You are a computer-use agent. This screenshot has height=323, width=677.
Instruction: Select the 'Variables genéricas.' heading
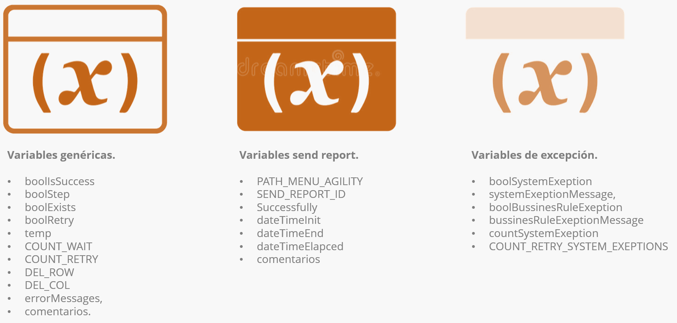tap(61, 155)
